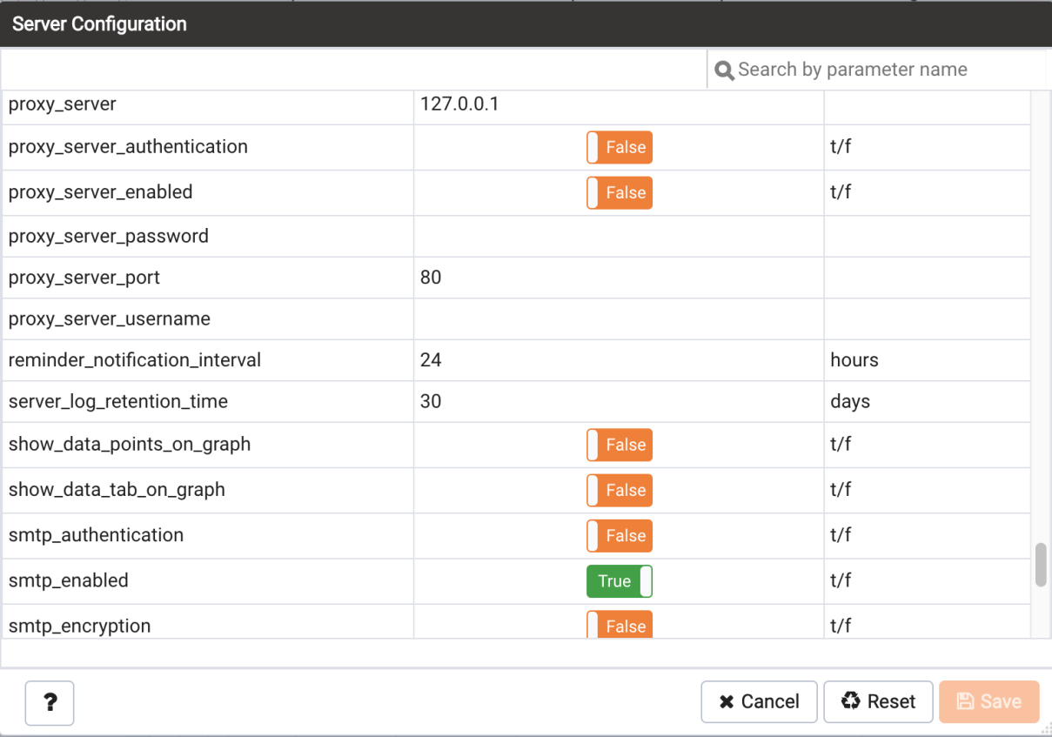Select the smtp_authentication parameter name
Screen dimensions: 1052x737
click(x=97, y=535)
